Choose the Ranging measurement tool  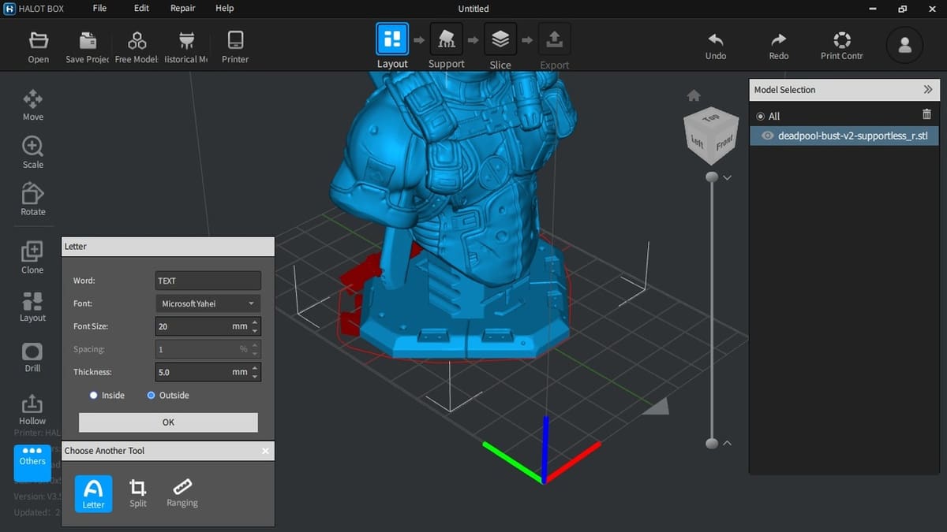(182, 493)
